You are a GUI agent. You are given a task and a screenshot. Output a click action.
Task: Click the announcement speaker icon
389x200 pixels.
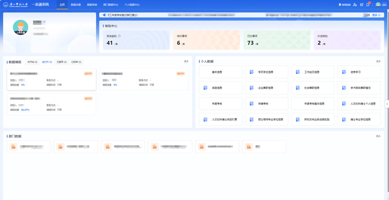104,15
